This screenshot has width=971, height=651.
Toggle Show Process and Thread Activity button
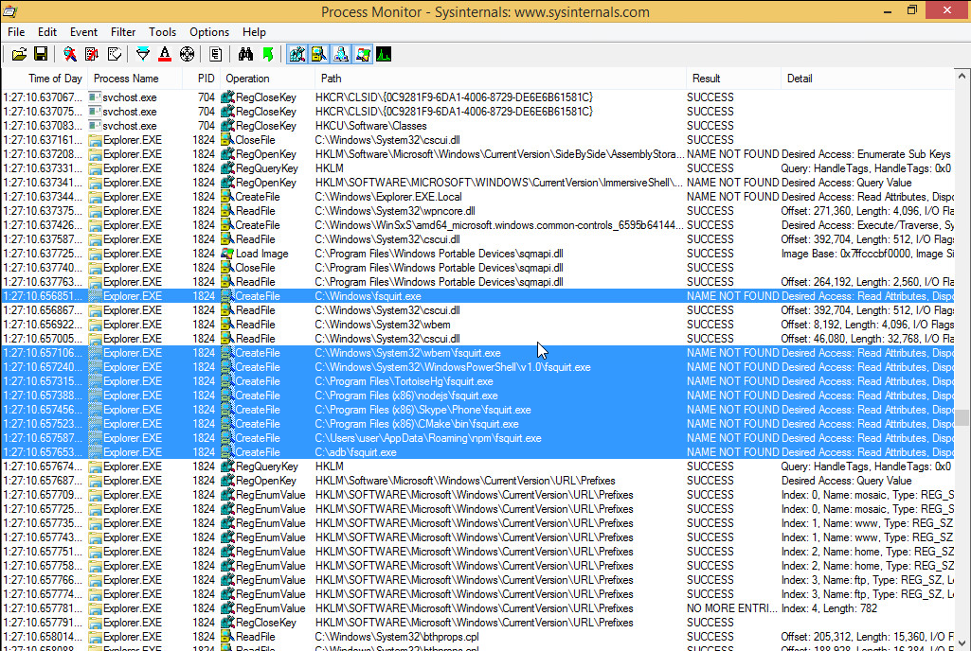(363, 55)
